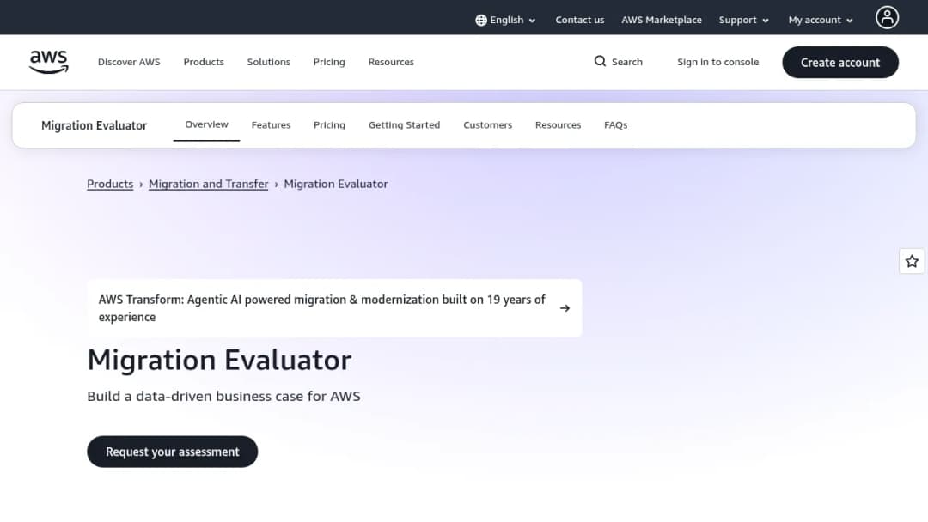Switch to the Features tab
This screenshot has width=928, height=522.
click(271, 125)
